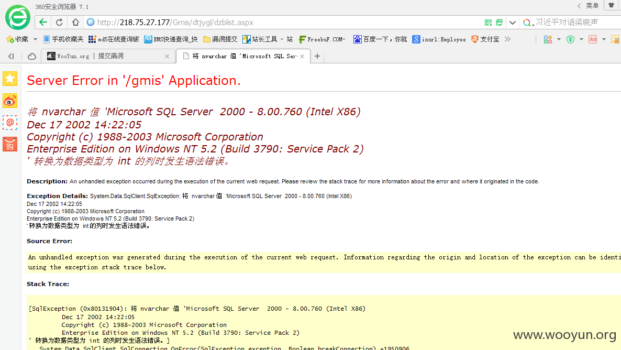
Task: Open a new tab with plus button
Action: [317, 56]
